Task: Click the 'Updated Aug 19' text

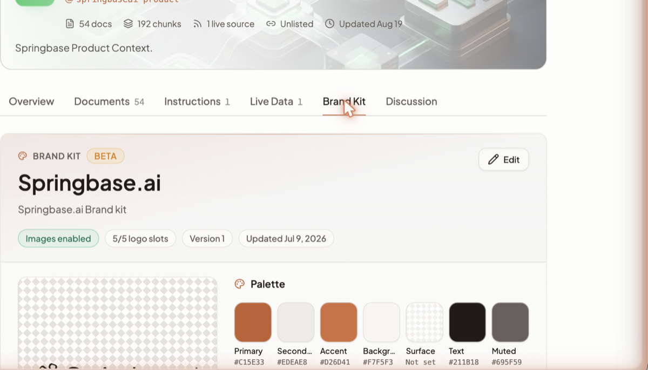Action: 370,24
